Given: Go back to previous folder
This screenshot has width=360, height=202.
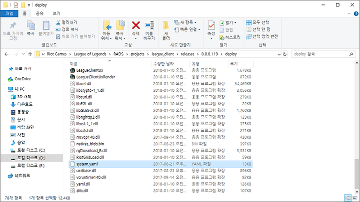Looking at the screenshot, I should [x=6, y=54].
